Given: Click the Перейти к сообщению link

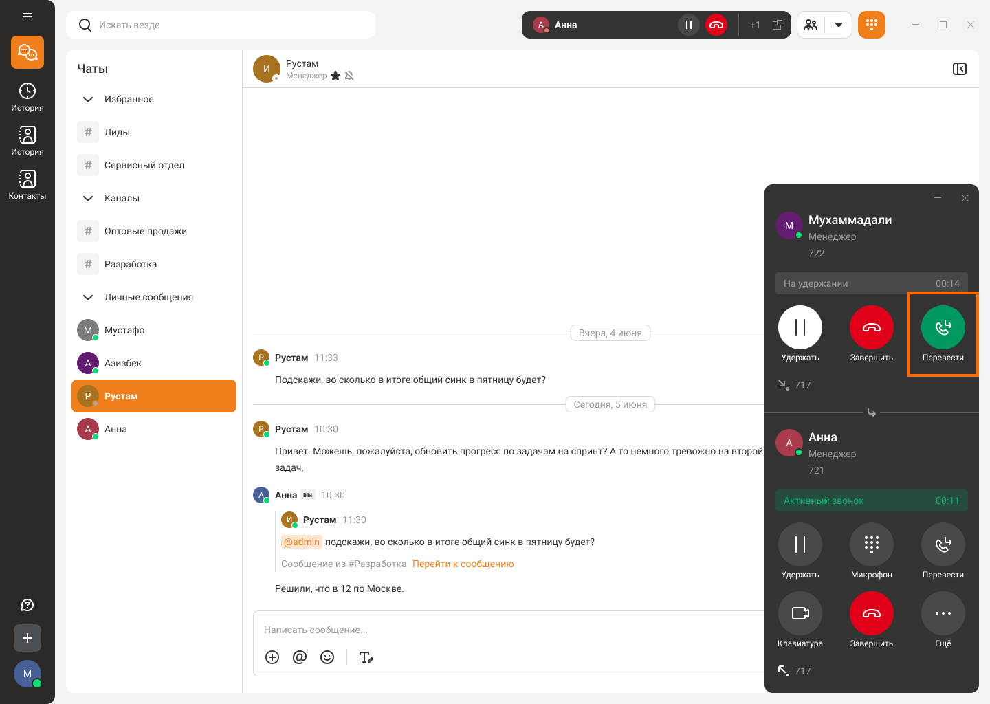Looking at the screenshot, I should 463,564.
